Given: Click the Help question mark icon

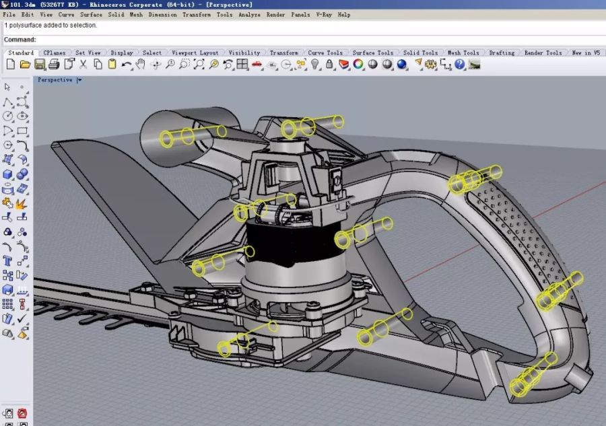Looking at the screenshot, I should click(460, 65).
